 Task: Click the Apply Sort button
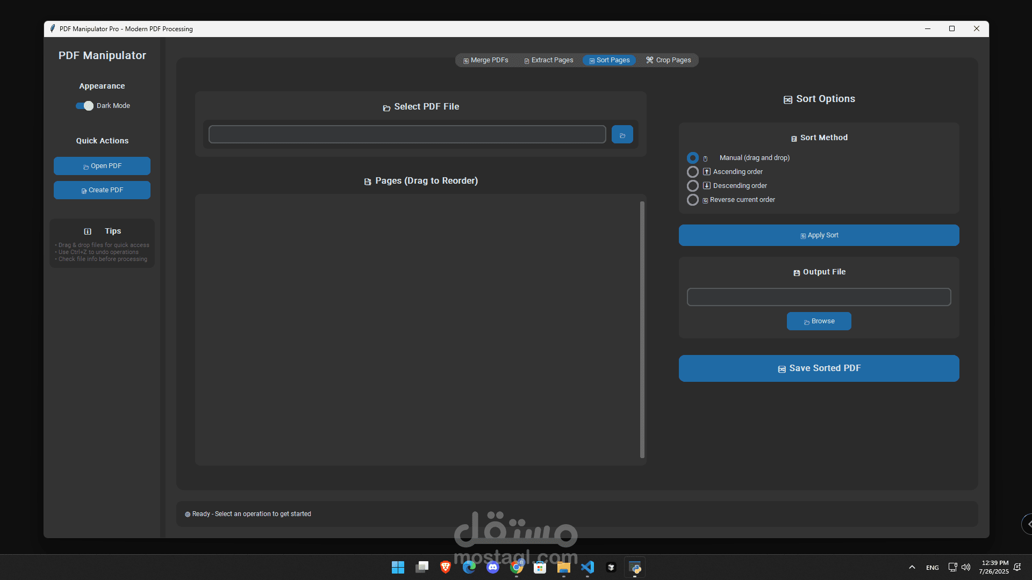click(x=819, y=235)
